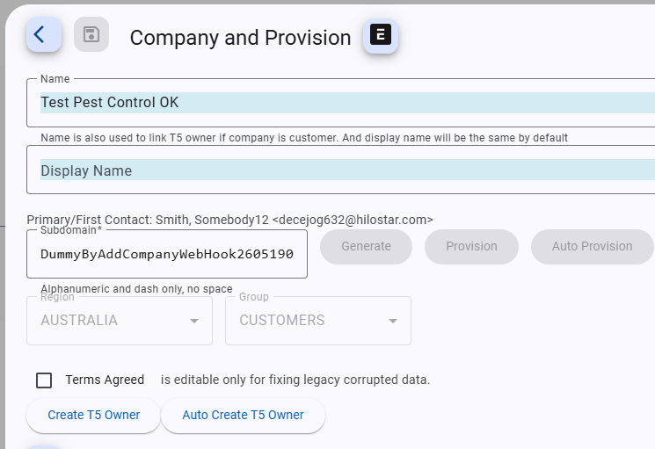Click the 'legacy corrupted data' note text
This screenshot has width=655, height=449.
(x=295, y=380)
